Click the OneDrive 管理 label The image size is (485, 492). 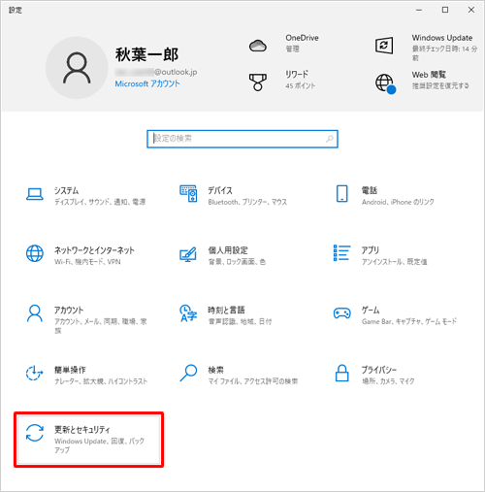[292, 49]
